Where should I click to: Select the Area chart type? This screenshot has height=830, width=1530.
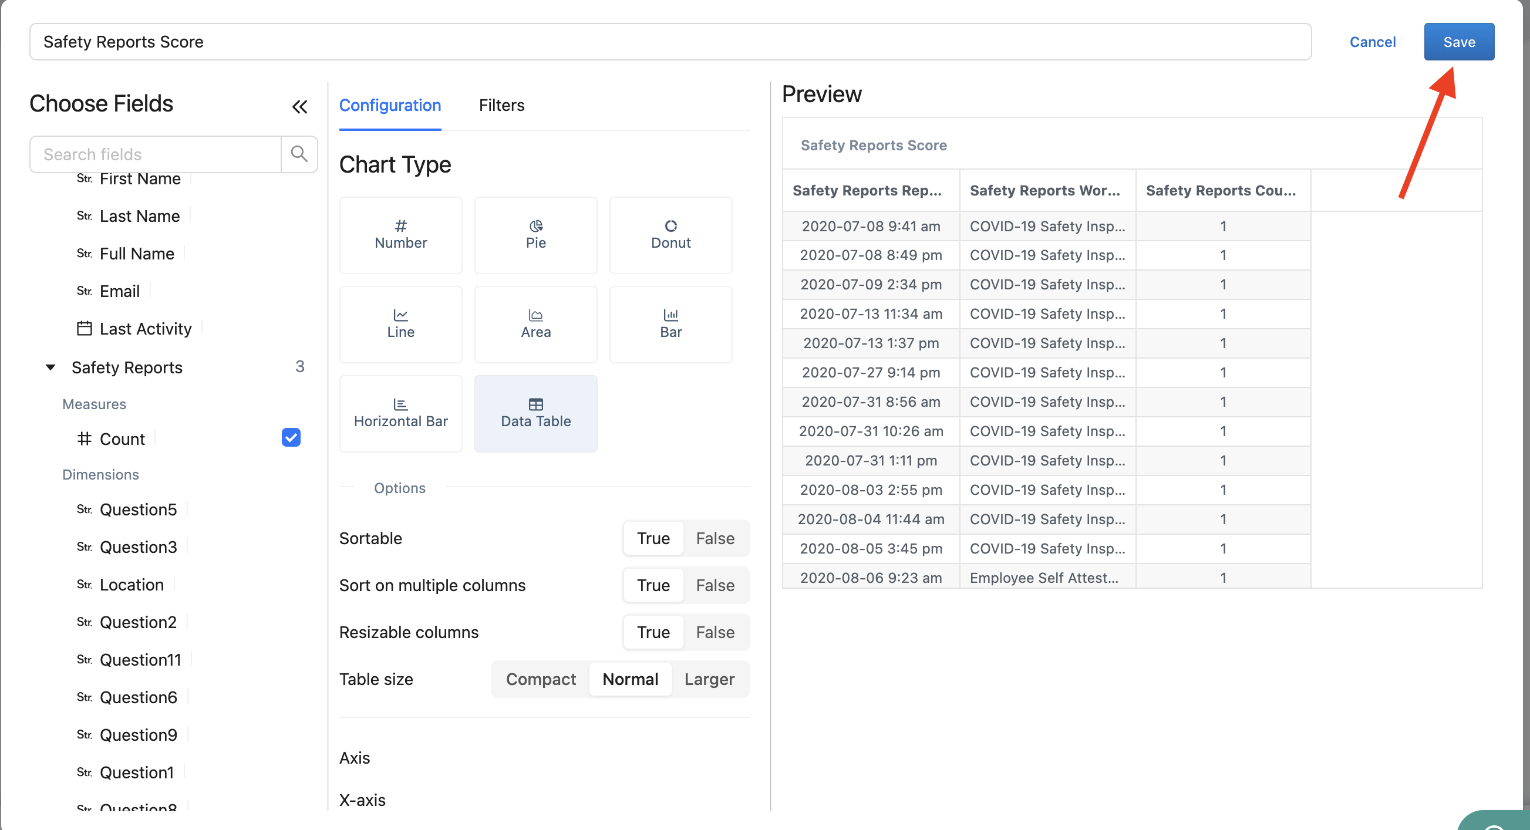[535, 324]
